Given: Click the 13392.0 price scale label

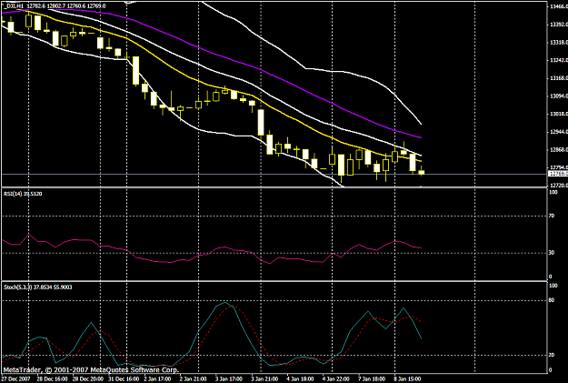Looking at the screenshot, I should tap(559, 25).
